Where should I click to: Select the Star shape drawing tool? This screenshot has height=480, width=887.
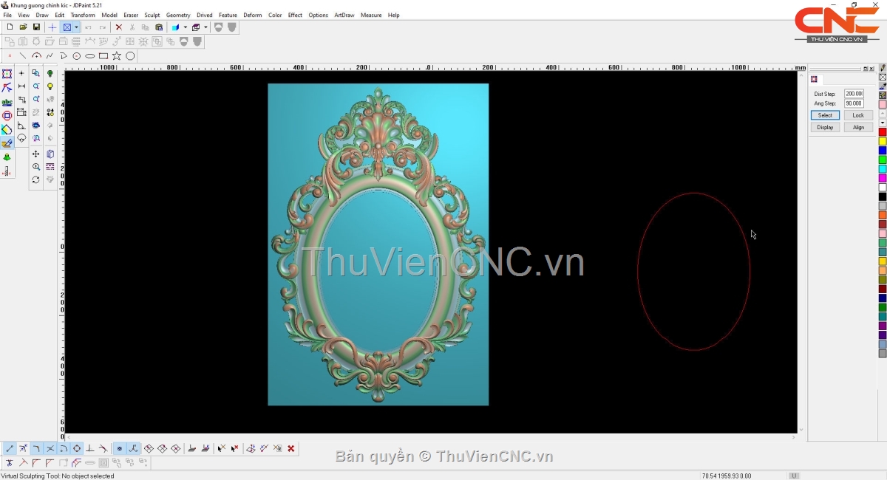pyautogui.click(x=117, y=56)
